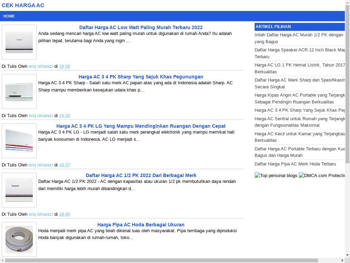Open the HOME menu item
Viewport: 350px width, 263px height.
(x=9, y=16)
